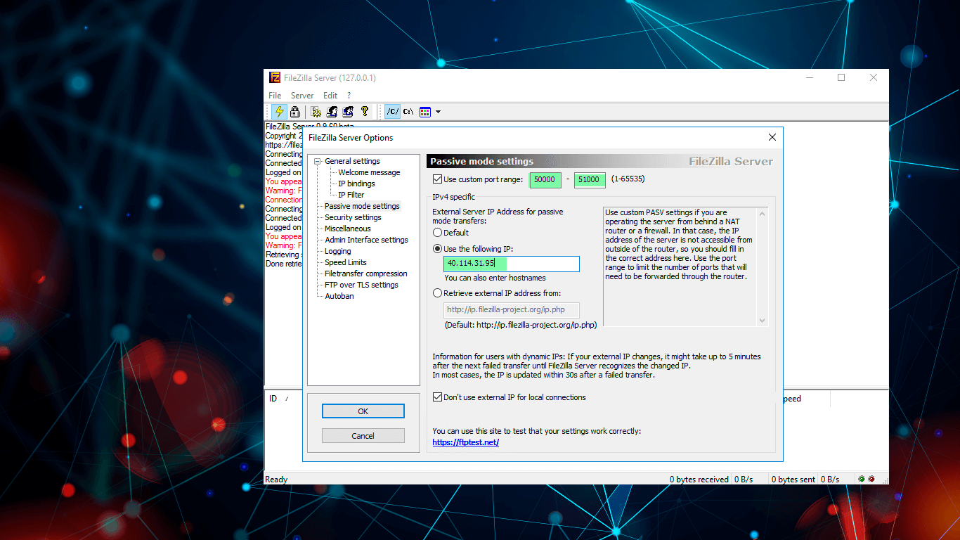Open the https://ftptest.net/ link
Screen dimensions: 960x540
tap(465, 442)
